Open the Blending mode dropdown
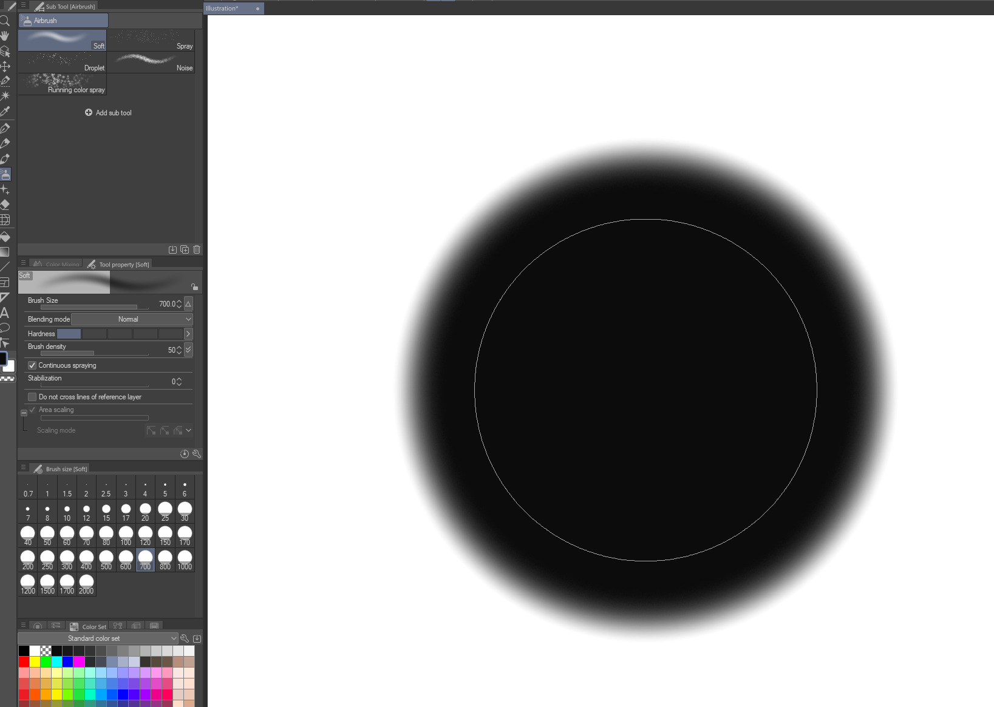The width and height of the screenshot is (994, 707). point(132,319)
